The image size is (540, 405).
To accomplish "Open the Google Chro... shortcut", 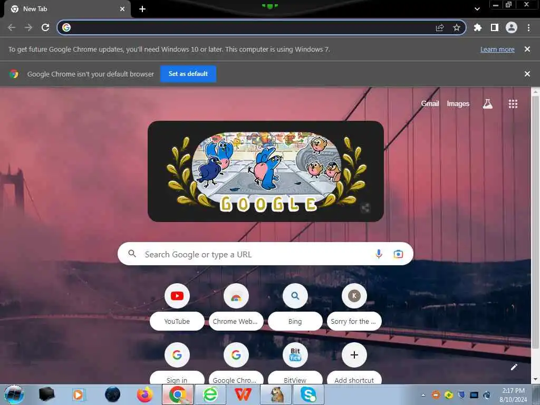I will pos(236,363).
